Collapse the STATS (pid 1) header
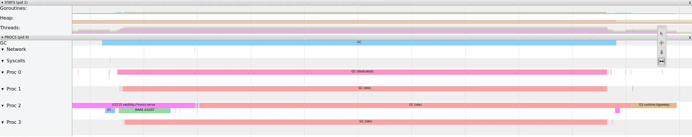The height and width of the screenshot is (137, 692). (2, 3)
